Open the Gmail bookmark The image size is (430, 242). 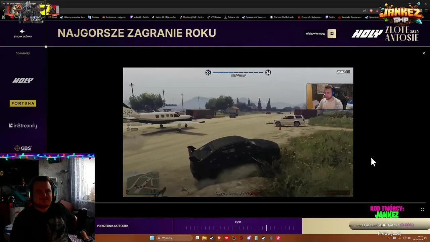coord(53,17)
